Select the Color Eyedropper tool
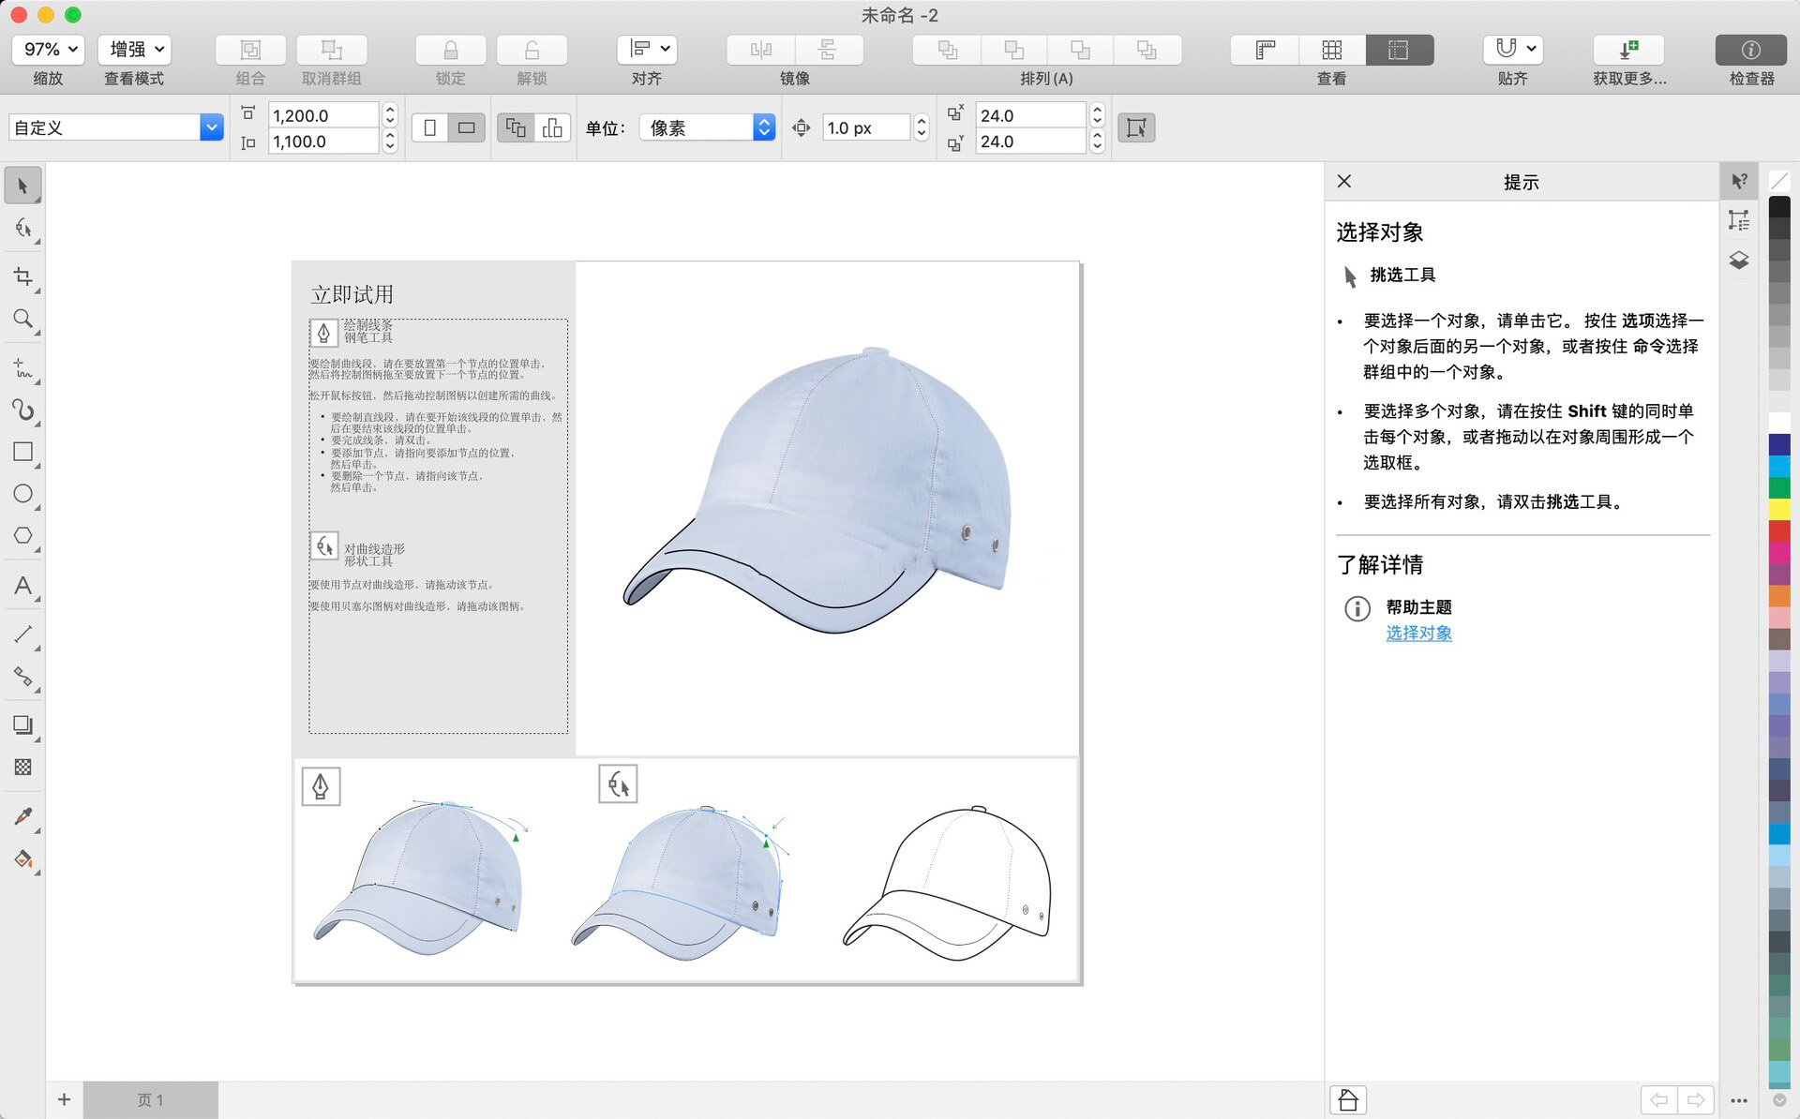The height and width of the screenshot is (1119, 1800). (x=23, y=816)
